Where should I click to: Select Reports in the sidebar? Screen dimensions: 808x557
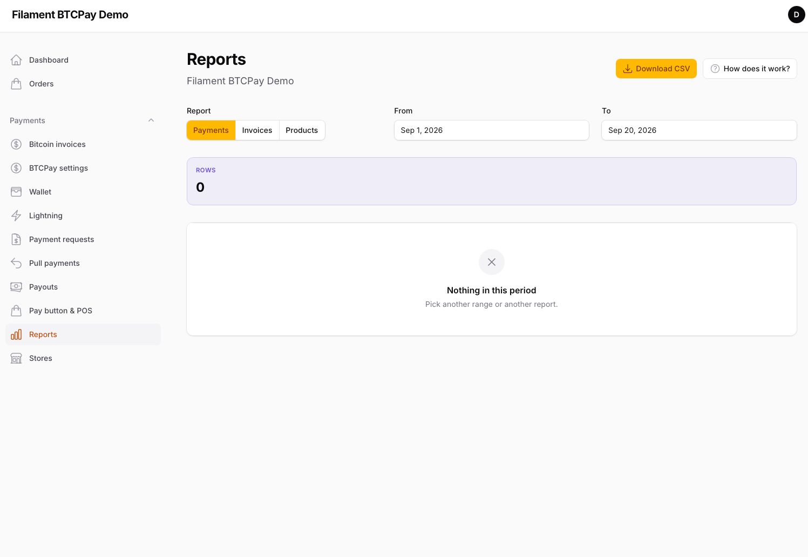83,334
